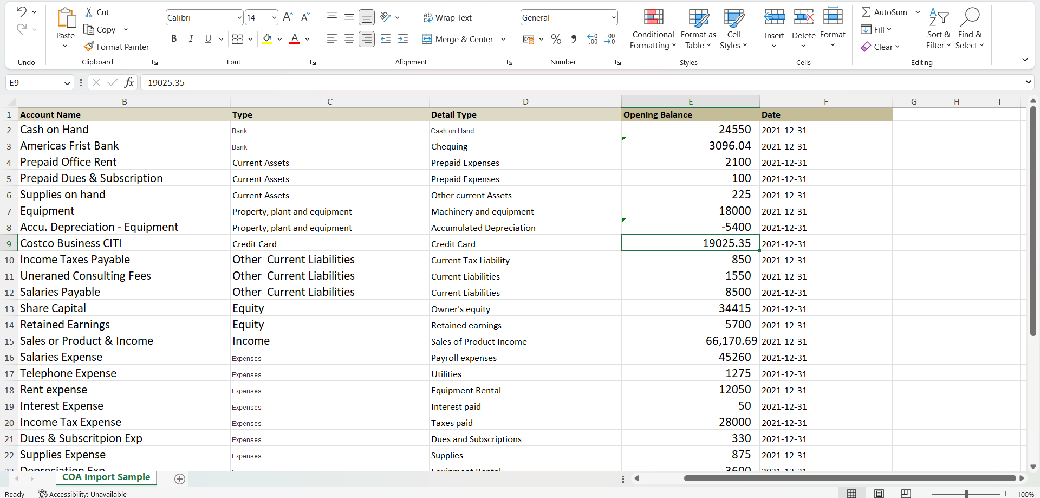This screenshot has width=1040, height=498.
Task: Increase font size with the large A icon
Action: (x=288, y=17)
